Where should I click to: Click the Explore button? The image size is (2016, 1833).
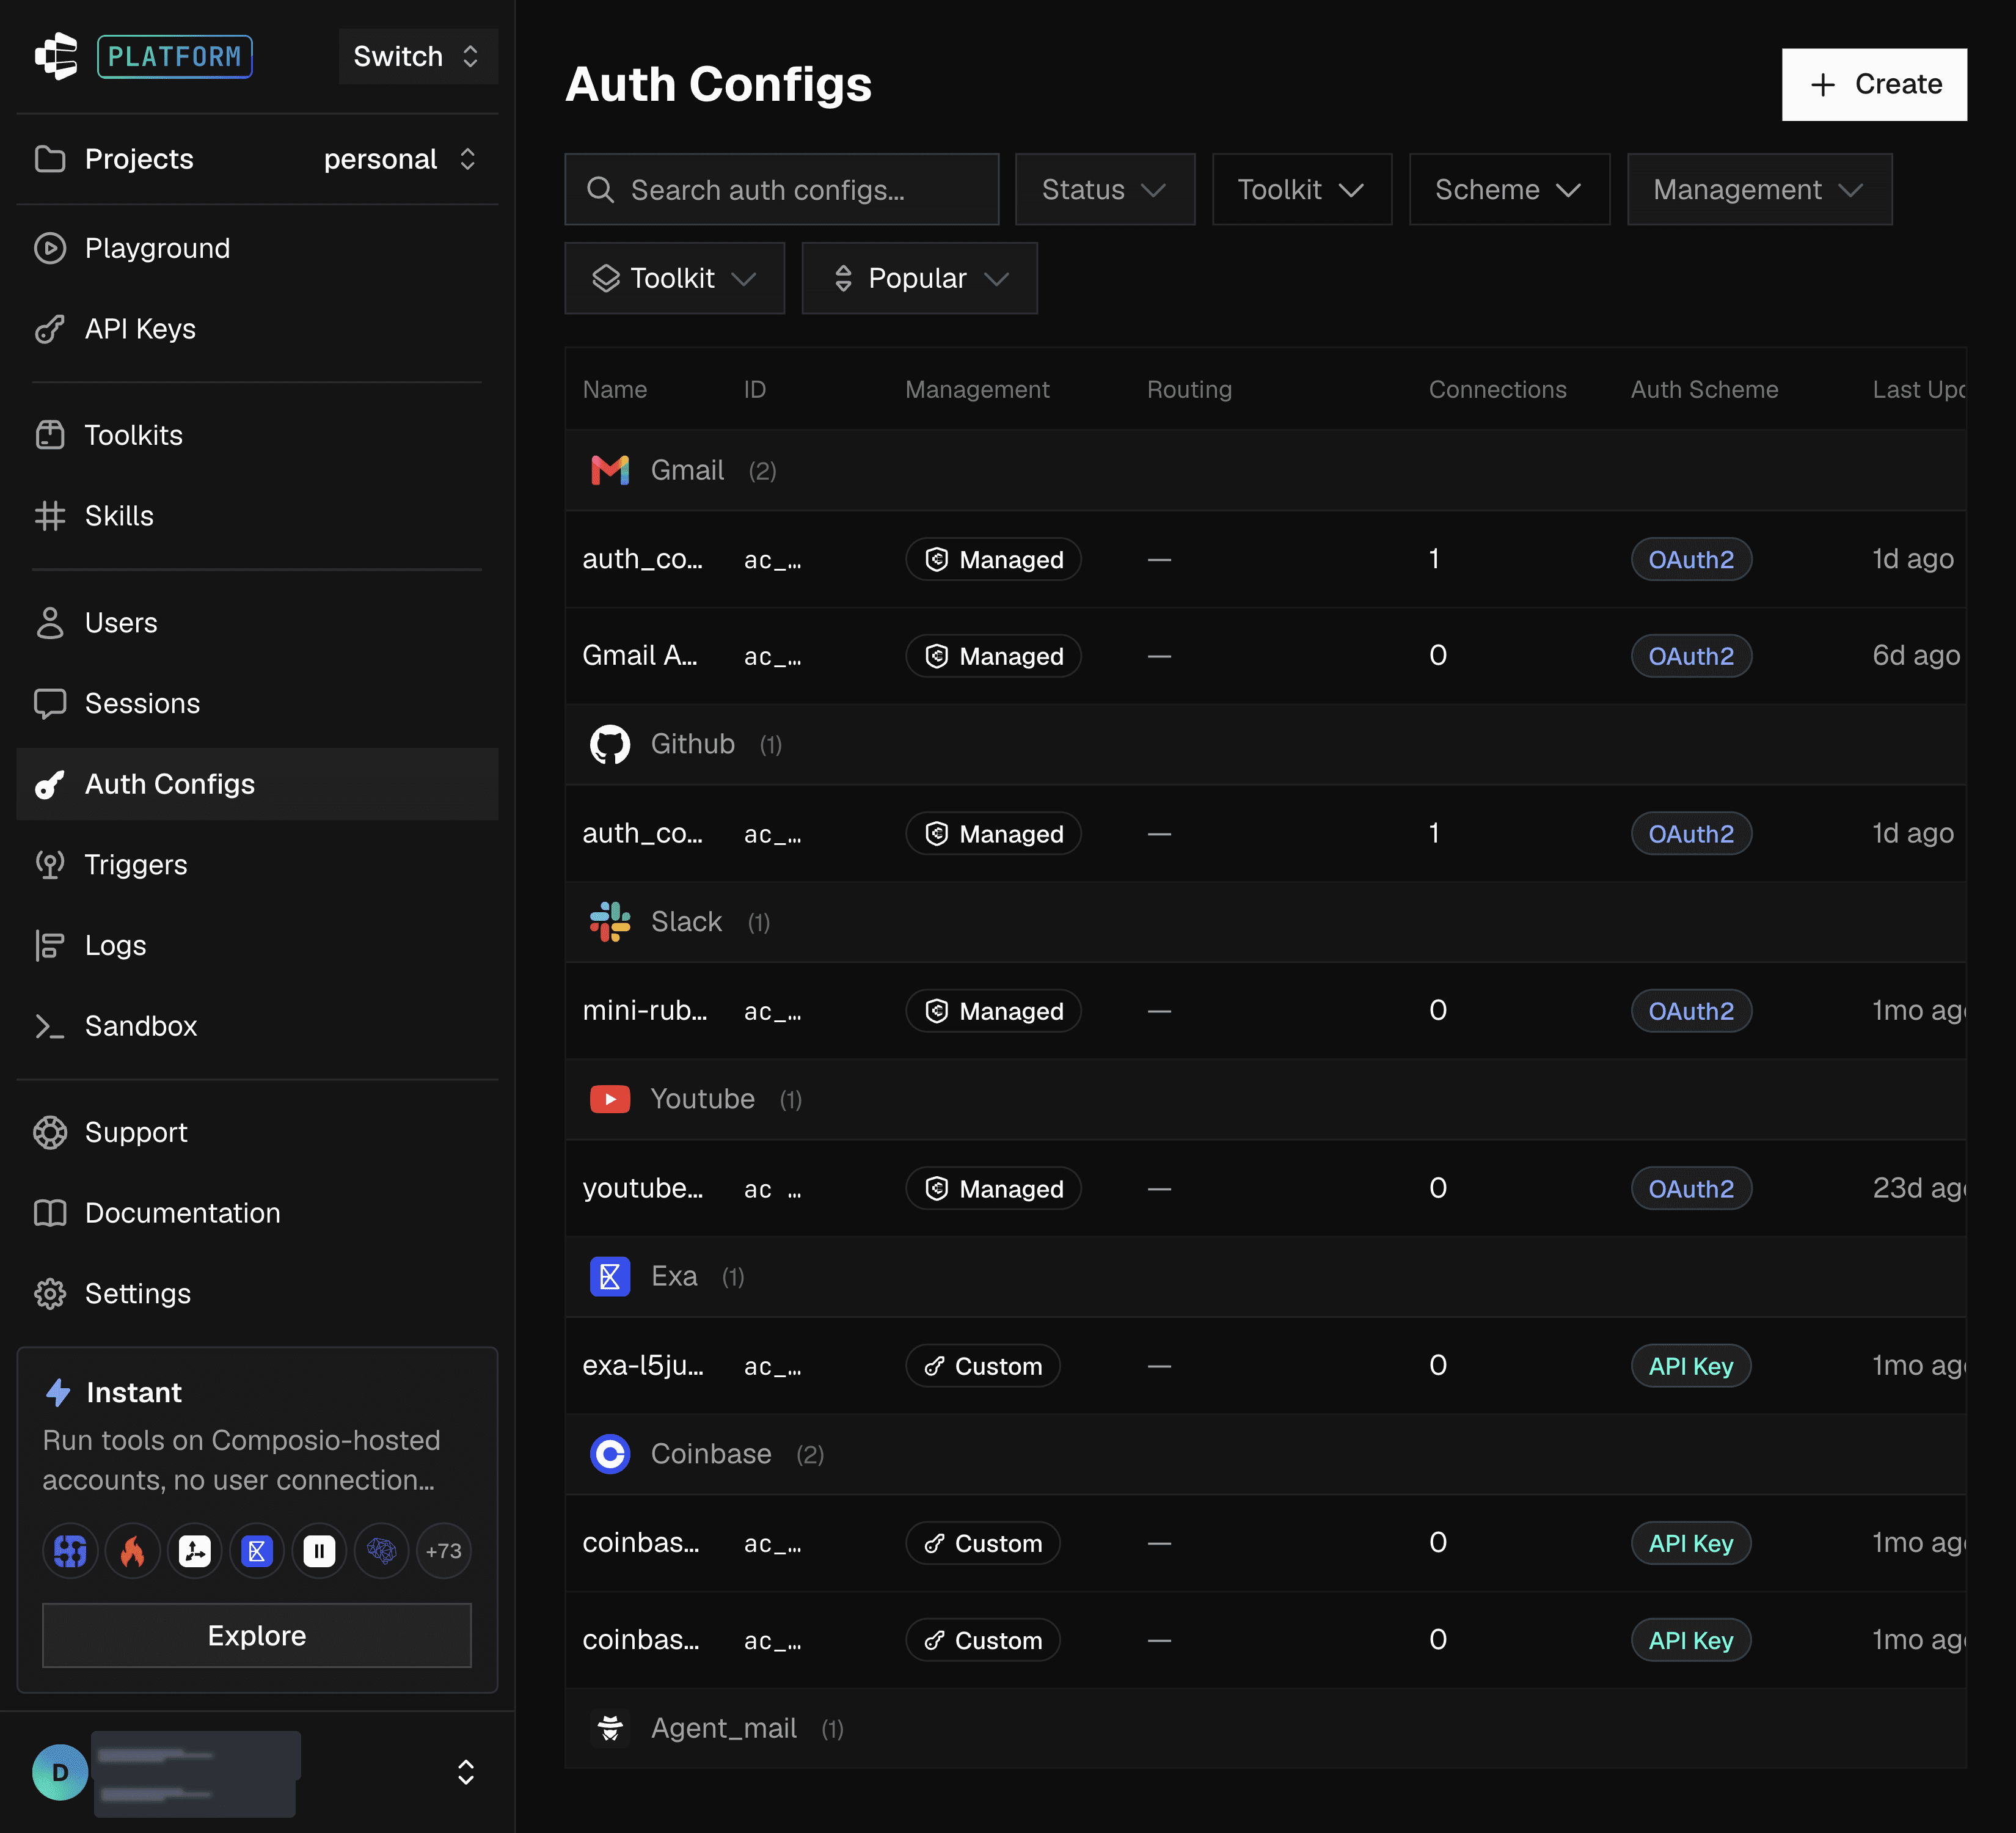tap(257, 1635)
